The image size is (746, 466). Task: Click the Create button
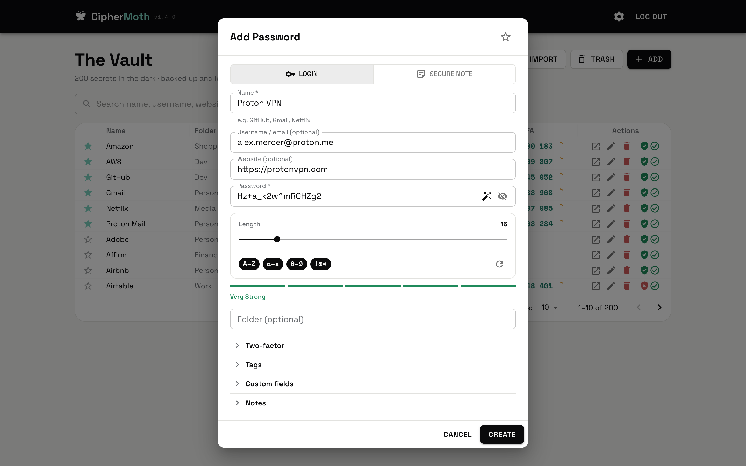tap(502, 435)
